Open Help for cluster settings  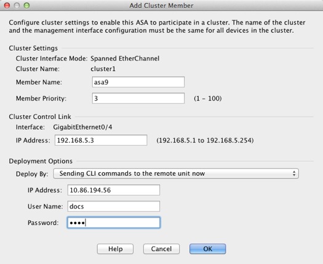115,249
